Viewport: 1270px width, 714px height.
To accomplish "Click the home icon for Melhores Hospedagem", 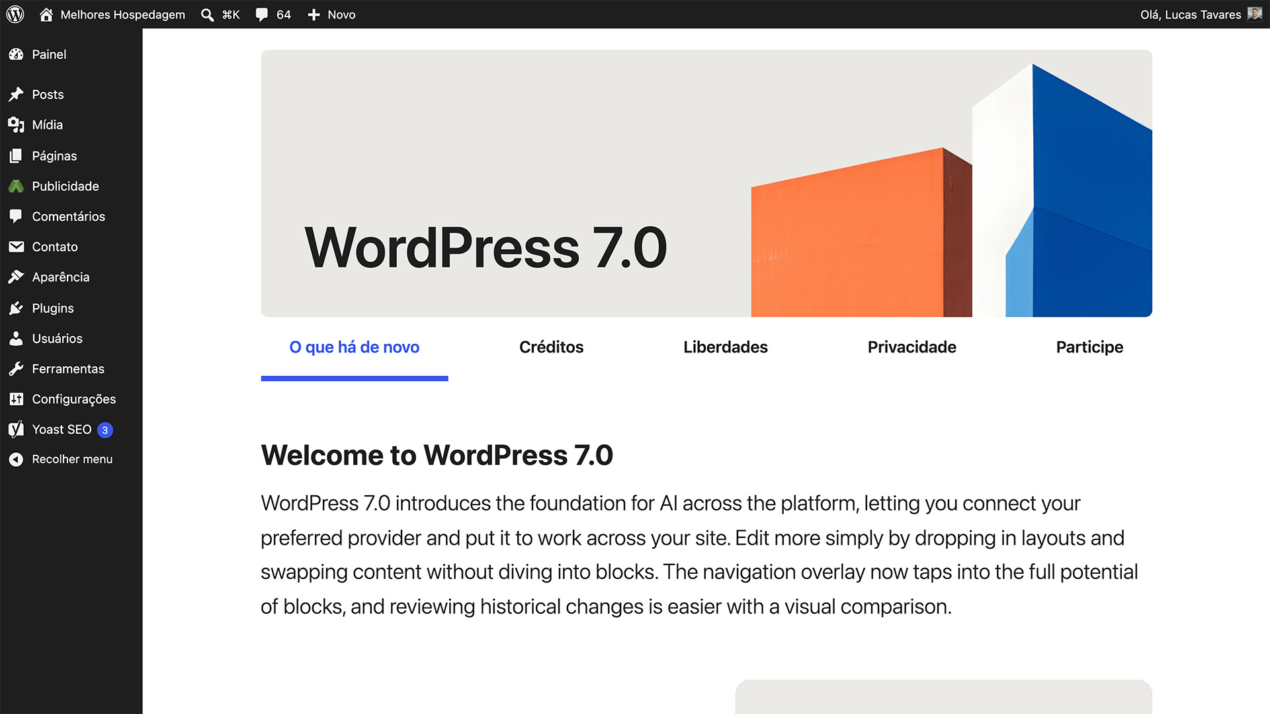I will [x=46, y=15].
